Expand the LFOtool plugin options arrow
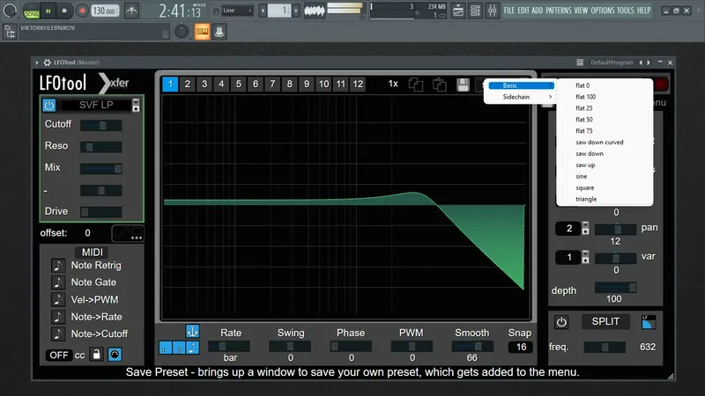 tap(37, 62)
